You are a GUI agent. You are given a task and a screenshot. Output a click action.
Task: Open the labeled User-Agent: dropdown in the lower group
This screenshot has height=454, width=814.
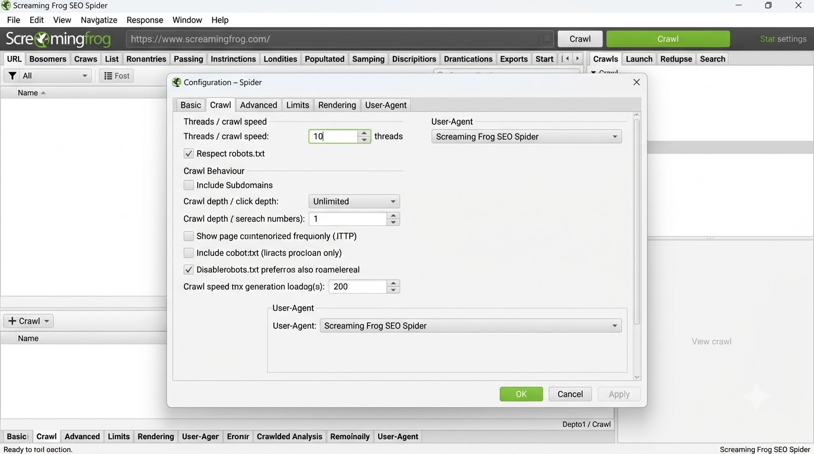coord(471,326)
